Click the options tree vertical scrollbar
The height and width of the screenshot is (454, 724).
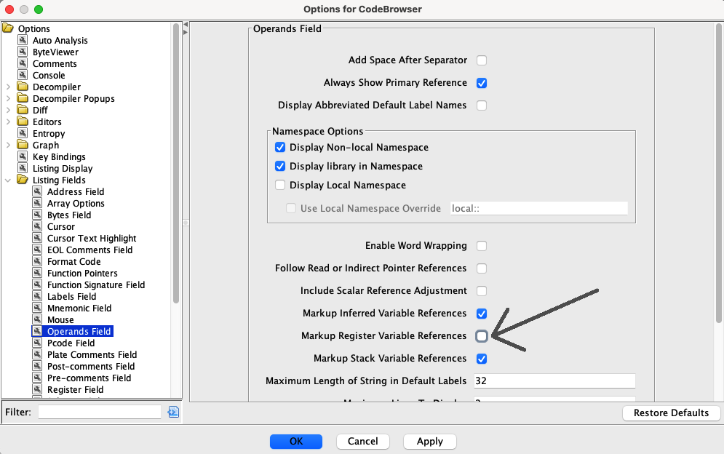coord(176,162)
